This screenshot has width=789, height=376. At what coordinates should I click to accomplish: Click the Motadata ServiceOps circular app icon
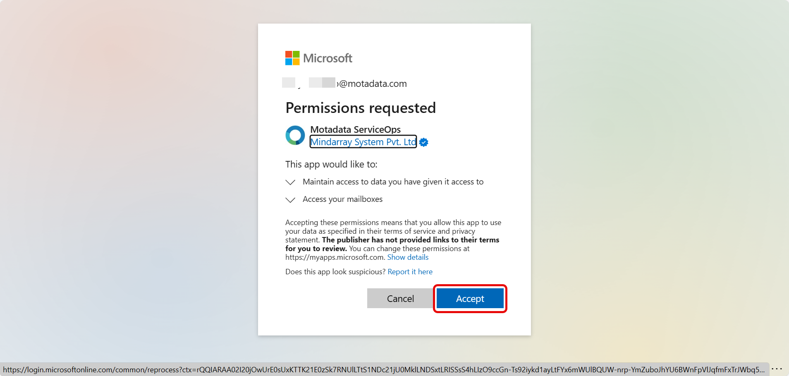click(x=295, y=135)
